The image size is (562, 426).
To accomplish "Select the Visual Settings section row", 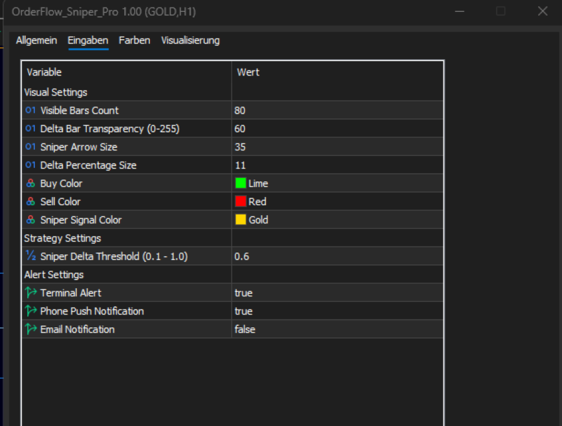I will pyautogui.click(x=233, y=92).
